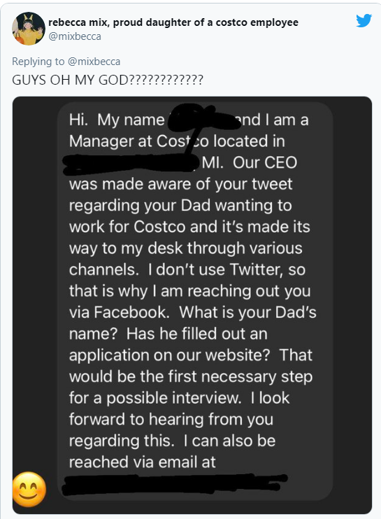Click the 'Replying to' label

click(x=38, y=62)
